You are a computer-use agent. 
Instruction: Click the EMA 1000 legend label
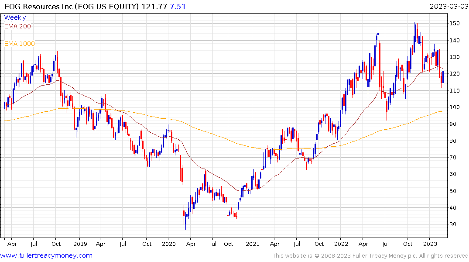(20, 44)
